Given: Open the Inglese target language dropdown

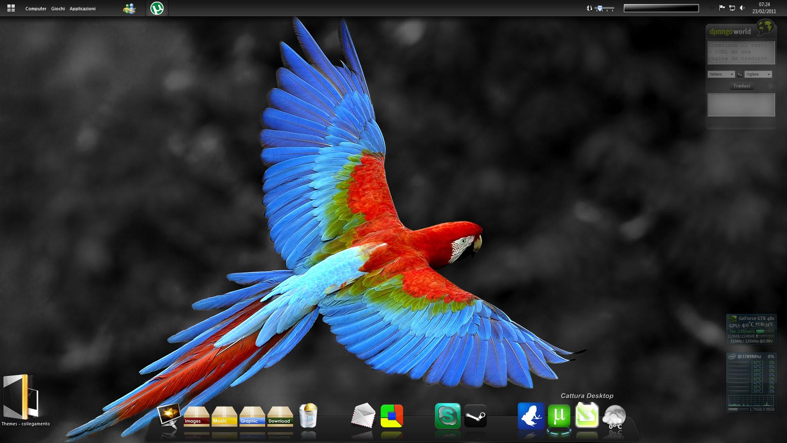Looking at the screenshot, I should click(x=758, y=74).
